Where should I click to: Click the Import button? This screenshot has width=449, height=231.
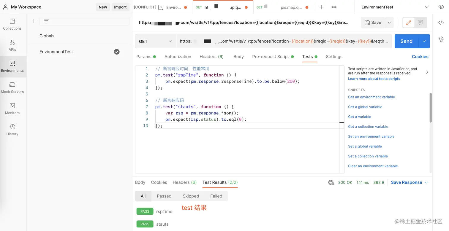120,7
